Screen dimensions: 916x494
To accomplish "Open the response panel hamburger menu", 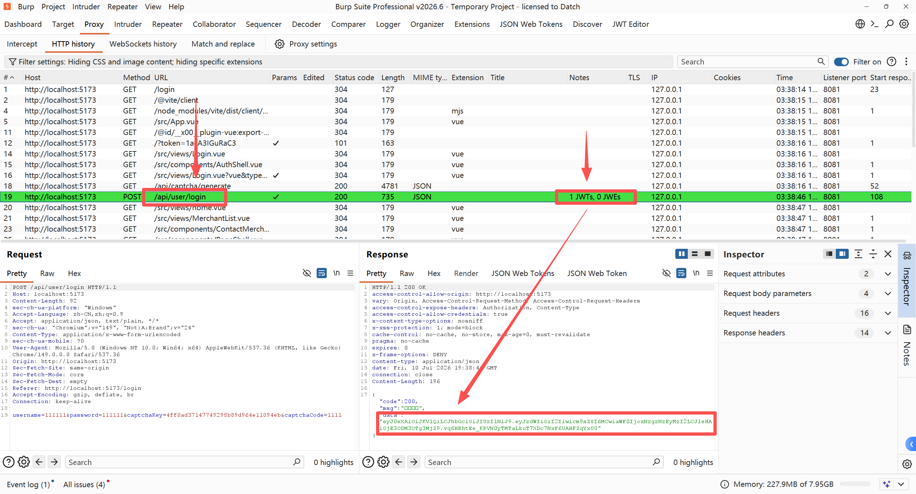I will coord(710,273).
